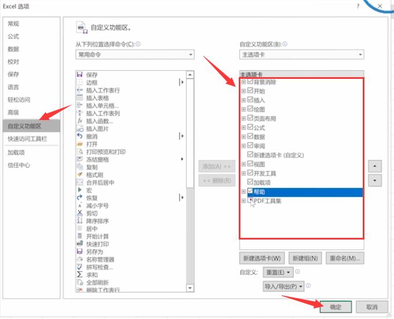Select Print Preview and Print (打印预览和打印) icon
Viewport: 394px width, 319px height.
[79, 152]
